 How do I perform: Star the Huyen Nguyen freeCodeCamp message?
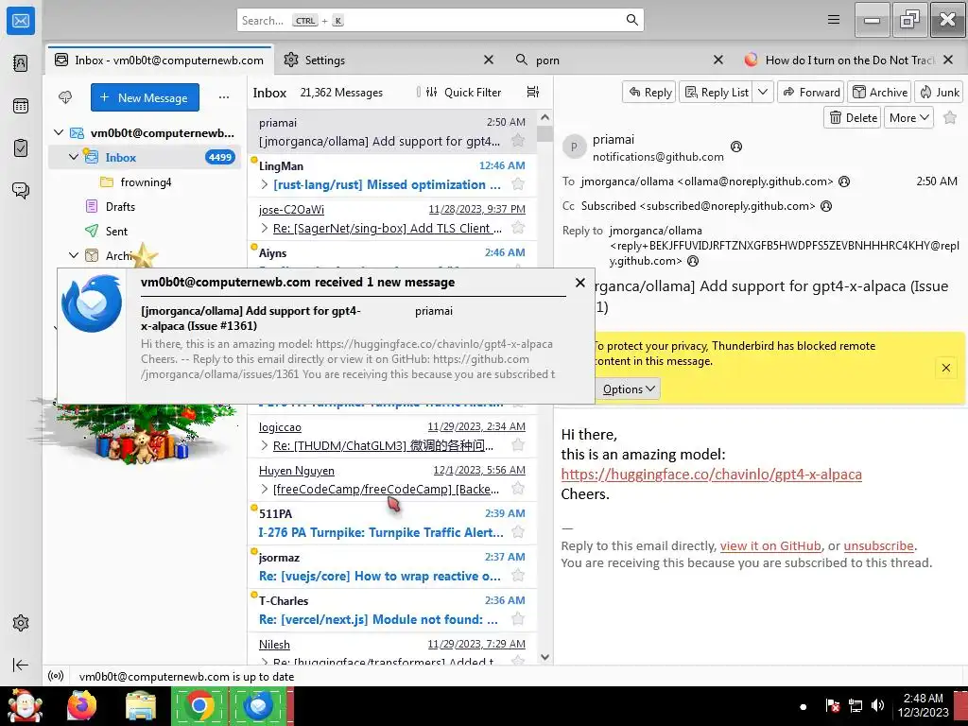518,489
